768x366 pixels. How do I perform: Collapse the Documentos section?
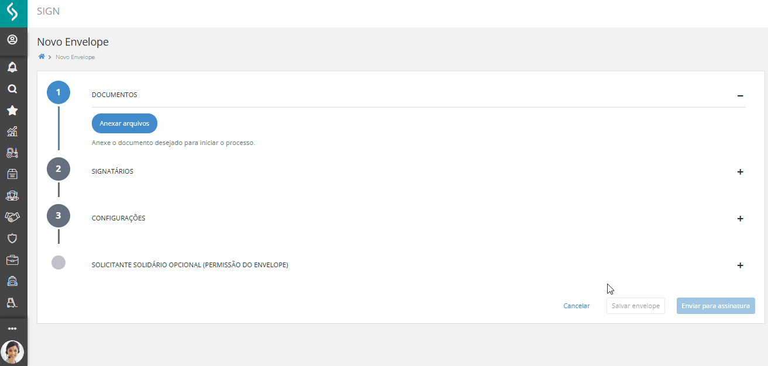pyautogui.click(x=740, y=95)
